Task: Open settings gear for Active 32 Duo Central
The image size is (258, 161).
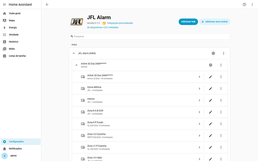Action: pos(211,65)
